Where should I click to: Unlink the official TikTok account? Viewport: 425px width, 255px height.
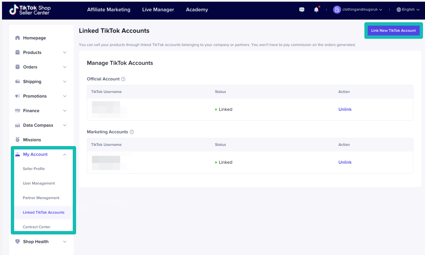point(345,109)
